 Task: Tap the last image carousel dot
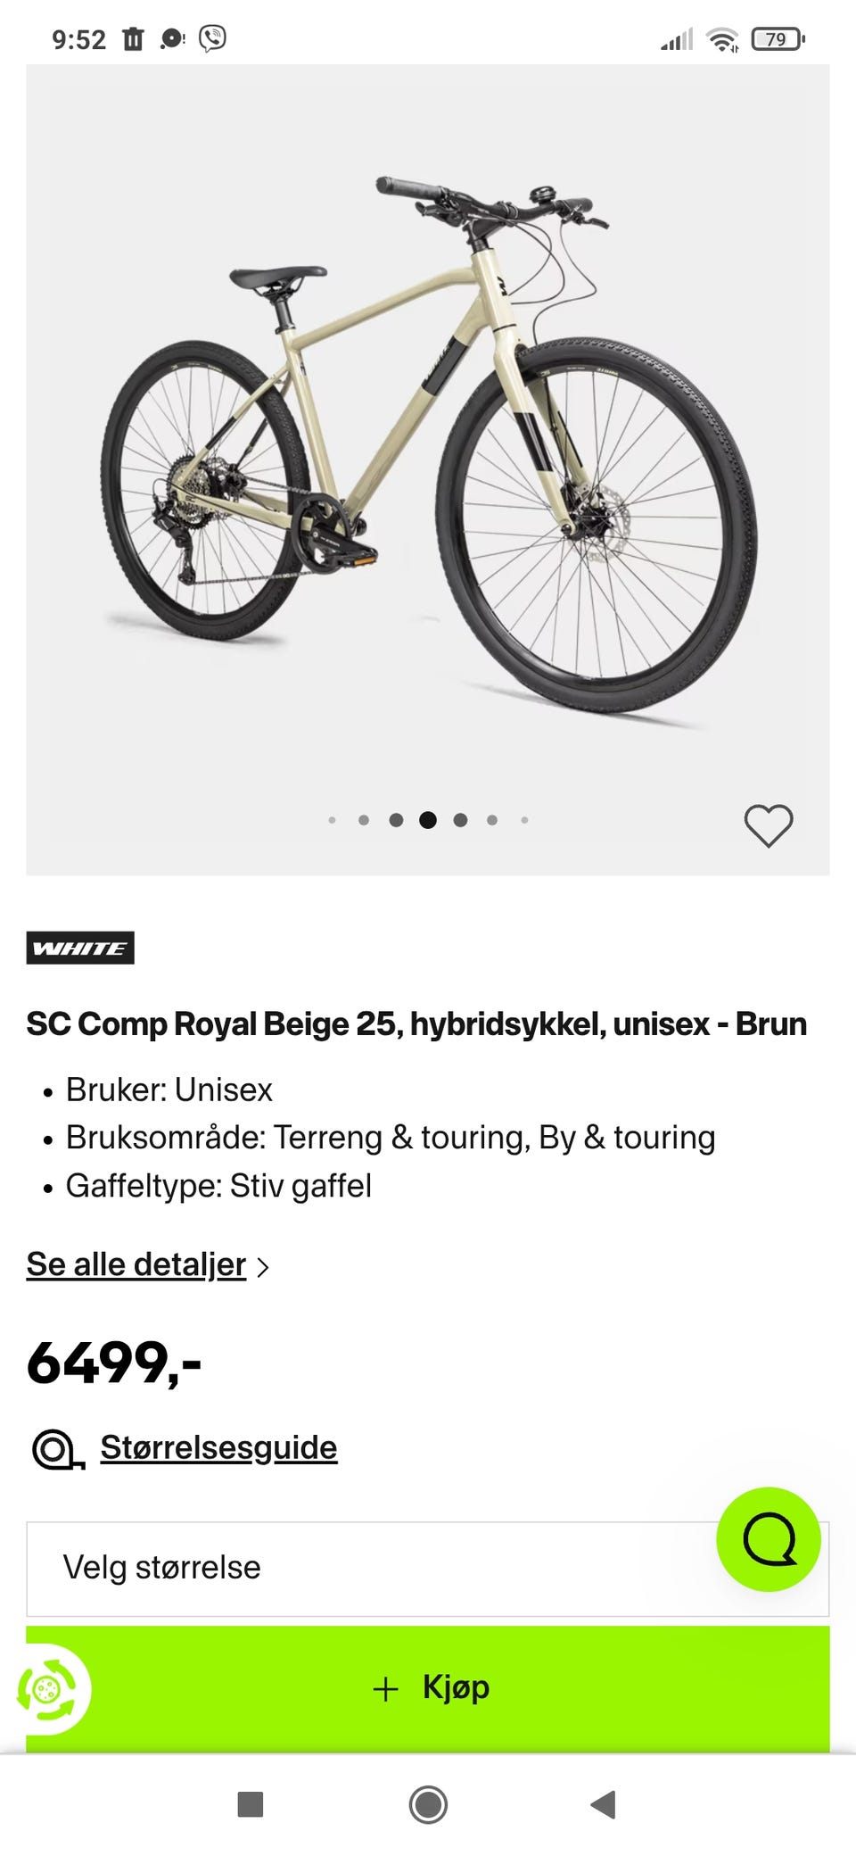click(524, 820)
